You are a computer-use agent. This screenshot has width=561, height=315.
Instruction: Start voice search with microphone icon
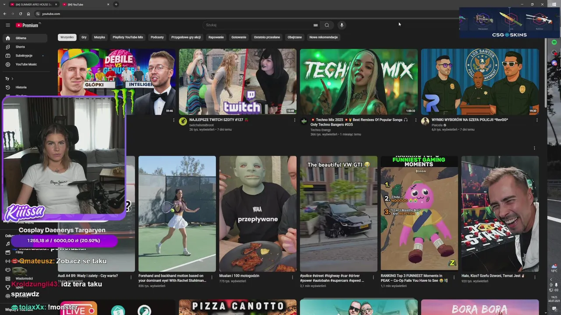pos(341,25)
